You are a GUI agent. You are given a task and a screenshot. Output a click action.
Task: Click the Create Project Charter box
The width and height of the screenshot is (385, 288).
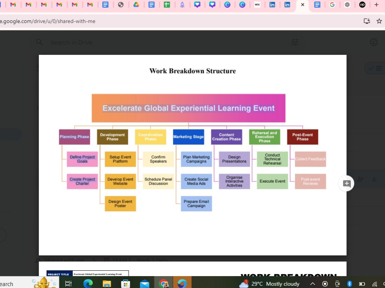point(82,181)
